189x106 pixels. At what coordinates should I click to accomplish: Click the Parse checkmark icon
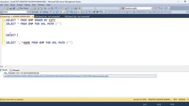[x=54, y=12]
